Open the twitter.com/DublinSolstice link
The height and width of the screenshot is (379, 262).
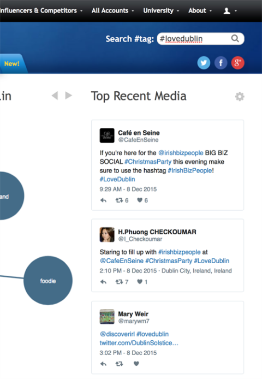139,343
